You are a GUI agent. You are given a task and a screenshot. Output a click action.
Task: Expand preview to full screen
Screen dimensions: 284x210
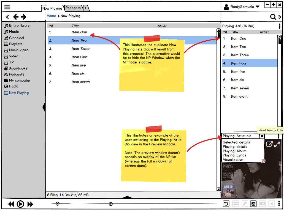[x=277, y=144]
